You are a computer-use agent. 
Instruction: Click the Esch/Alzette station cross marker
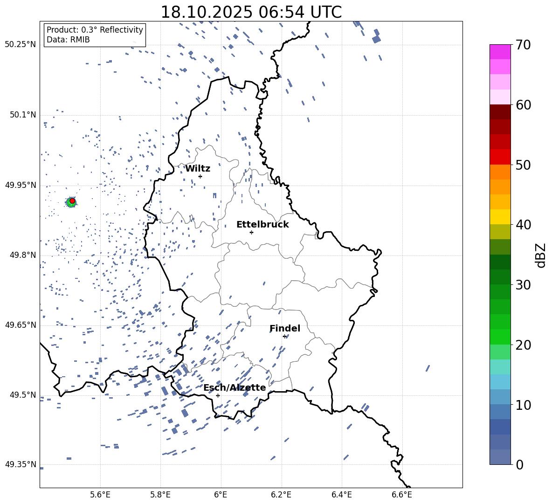(x=218, y=395)
